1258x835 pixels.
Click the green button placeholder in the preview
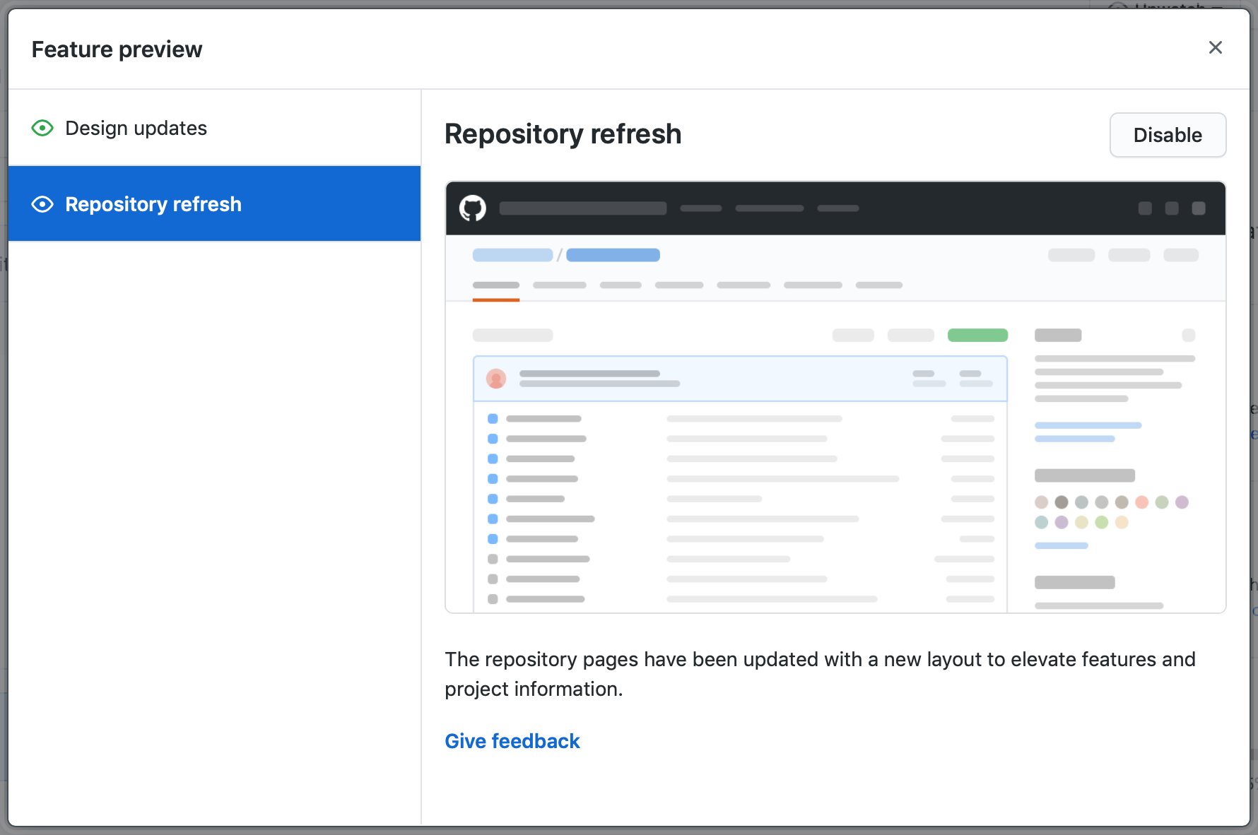coord(977,335)
